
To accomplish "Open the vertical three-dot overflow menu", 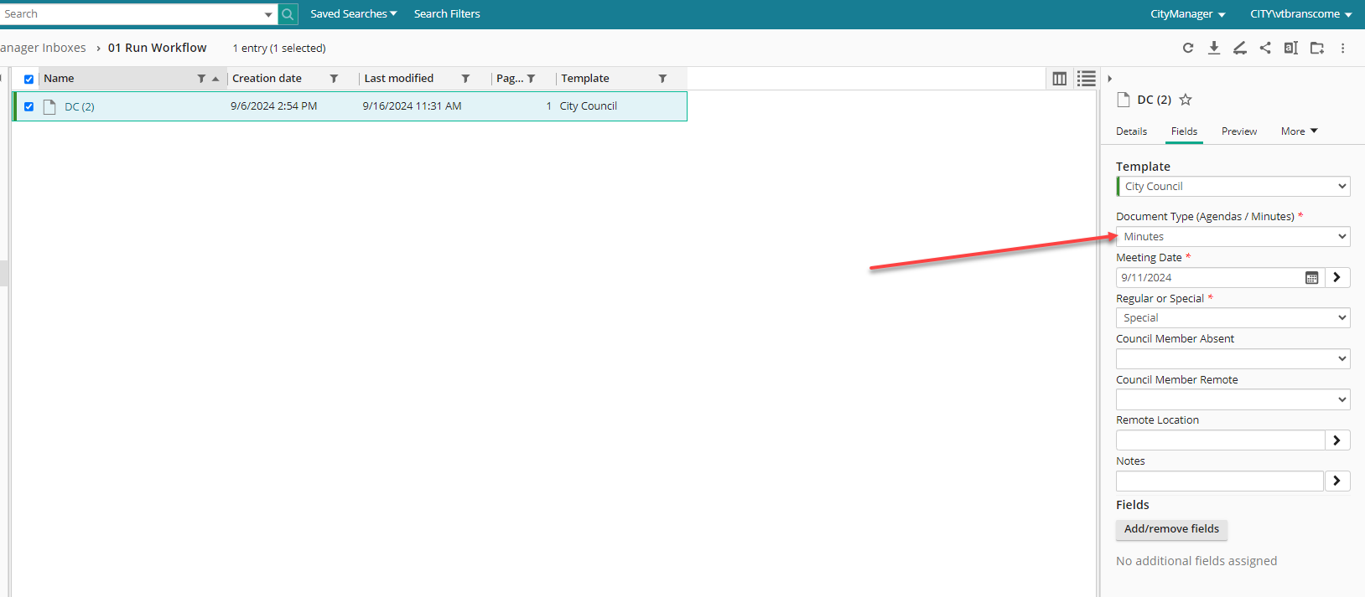I will click(1342, 49).
